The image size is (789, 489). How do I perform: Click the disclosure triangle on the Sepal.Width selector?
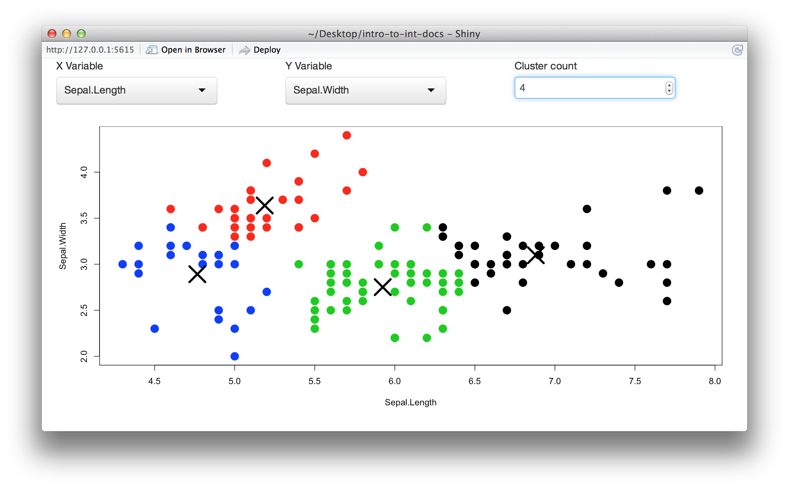click(431, 90)
